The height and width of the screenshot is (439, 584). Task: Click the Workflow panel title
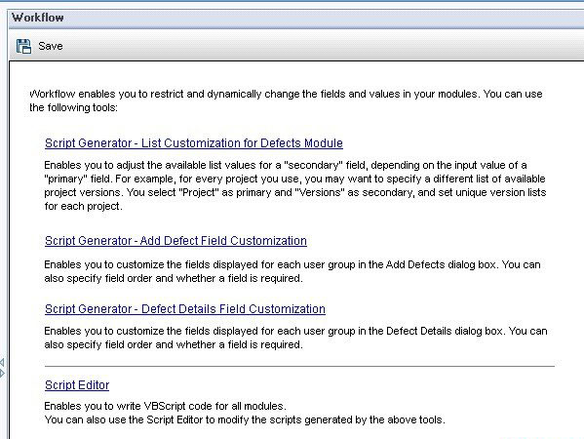[38, 18]
